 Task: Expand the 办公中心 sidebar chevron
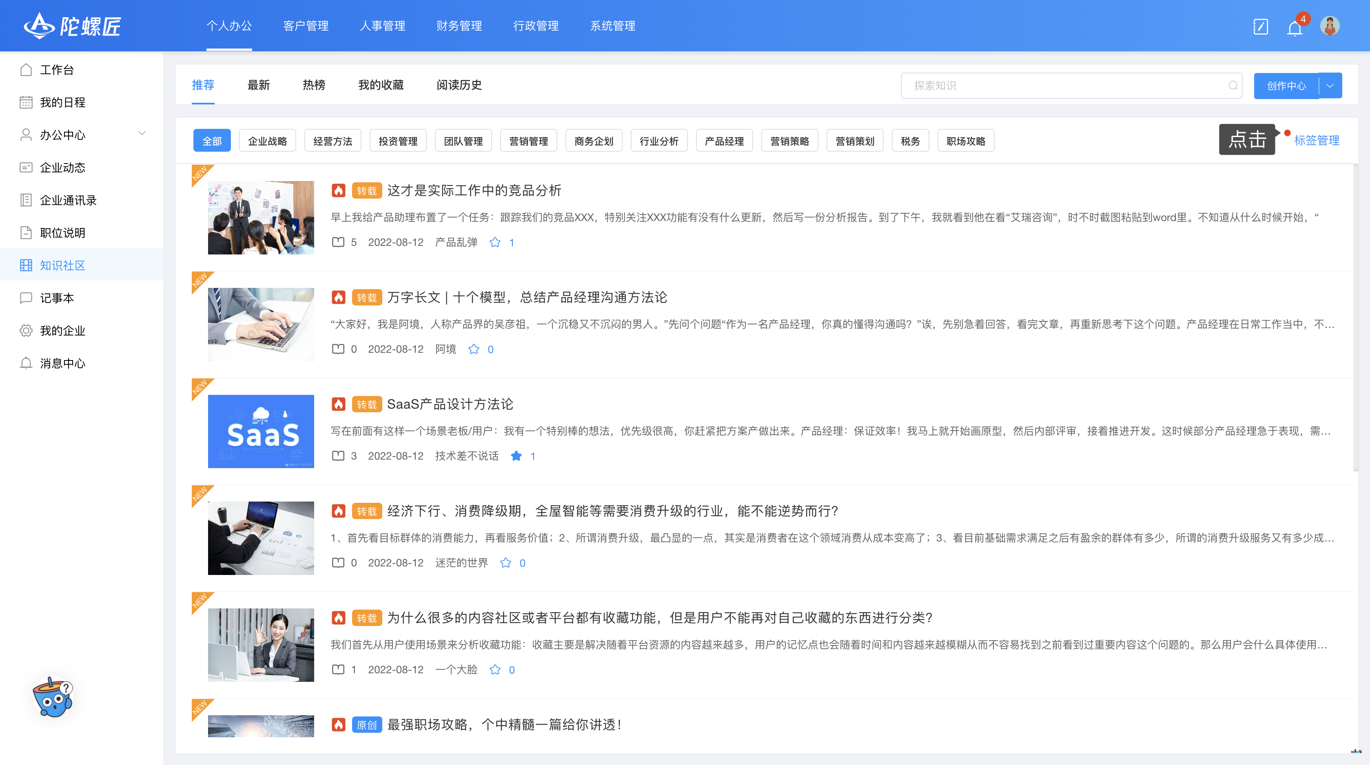pyautogui.click(x=142, y=134)
